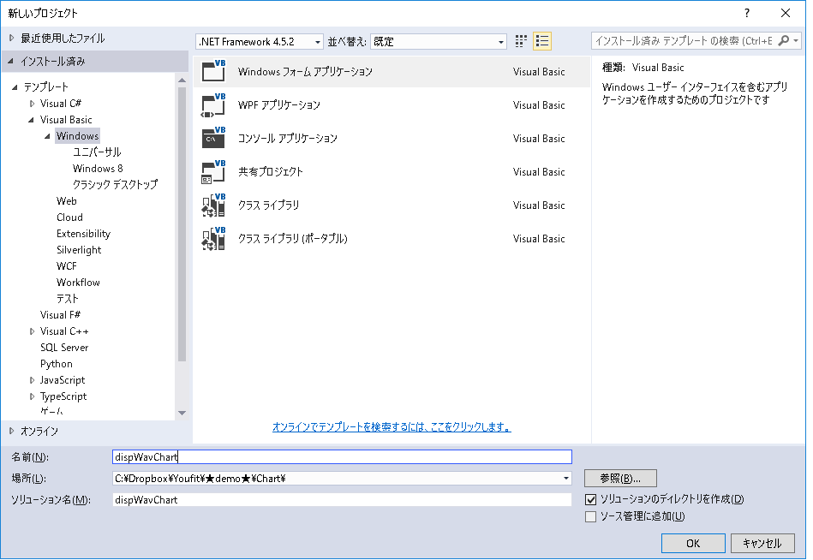This screenshot has width=813, height=560.
Task: Open the .NET Framework version dropdown
Action: 260,41
